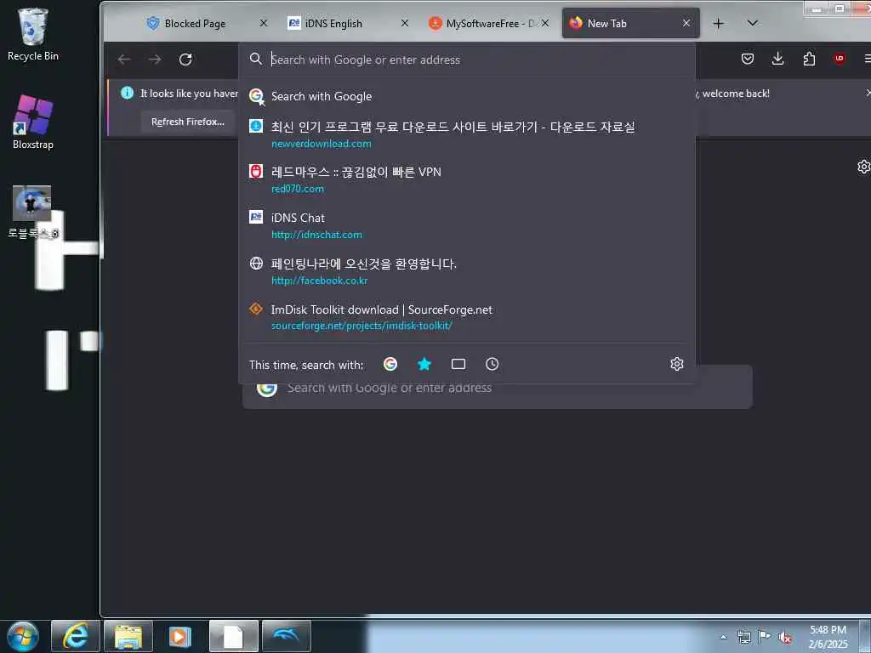Launch Internet Explorer from the taskbar
871x653 pixels.
point(75,636)
